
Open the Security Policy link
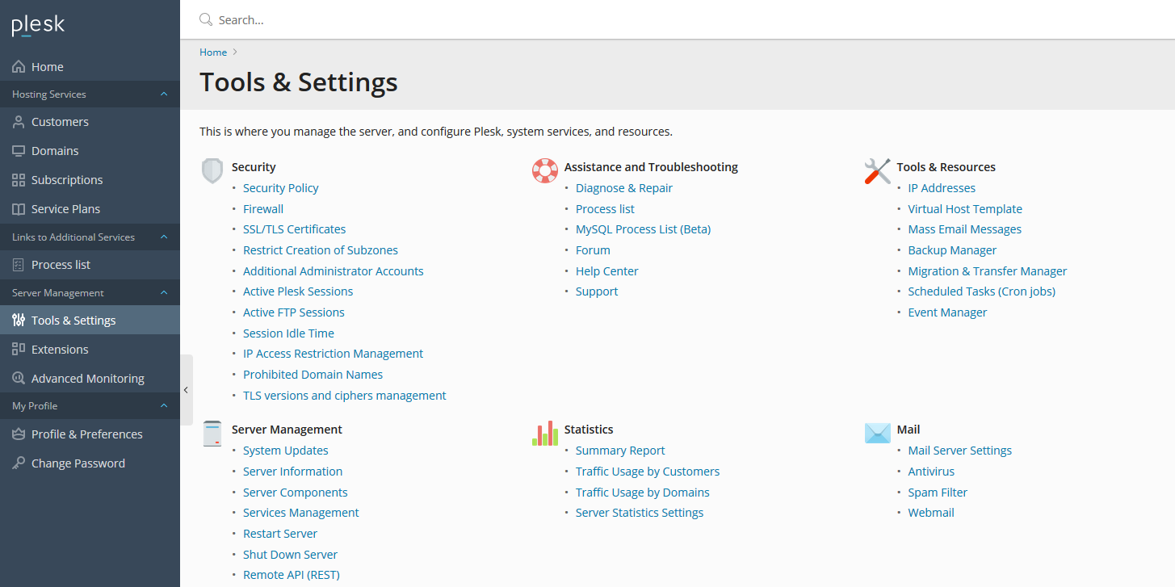pos(280,188)
